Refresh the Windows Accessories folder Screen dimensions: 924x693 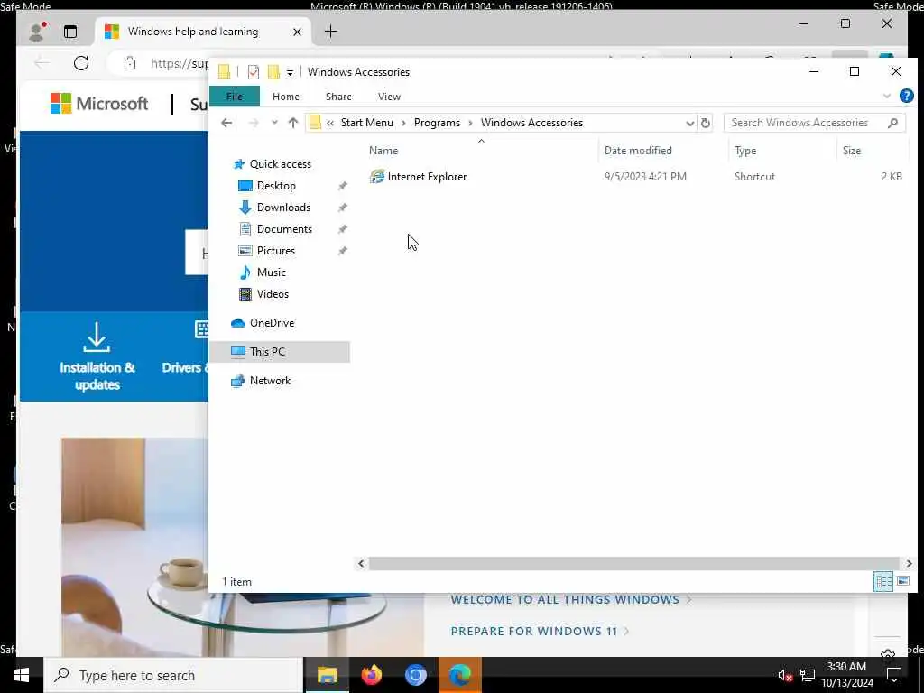click(x=705, y=123)
